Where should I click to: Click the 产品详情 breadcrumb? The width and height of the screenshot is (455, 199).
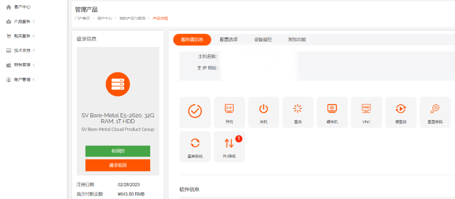pyautogui.click(x=161, y=18)
